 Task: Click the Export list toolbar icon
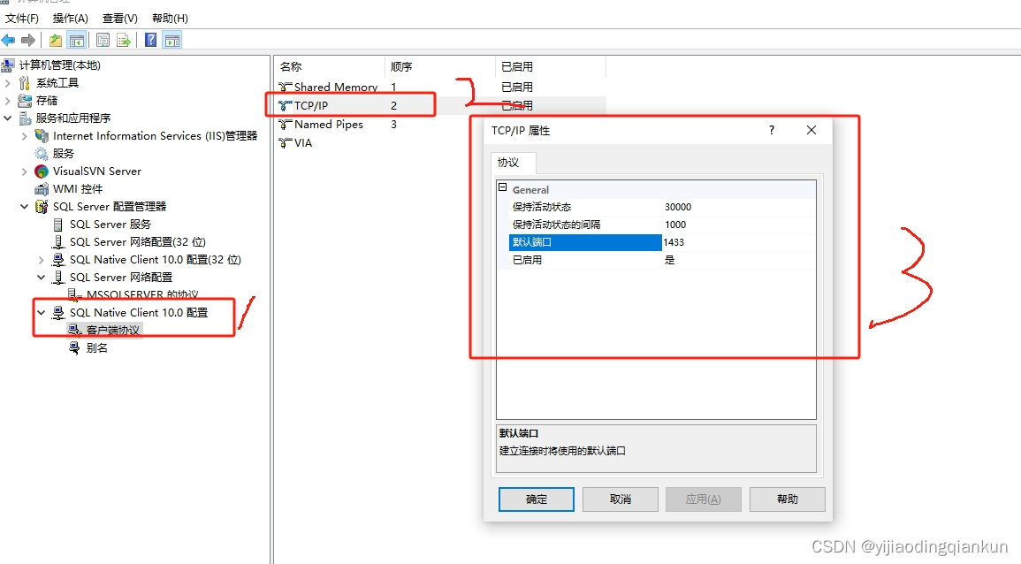point(124,41)
